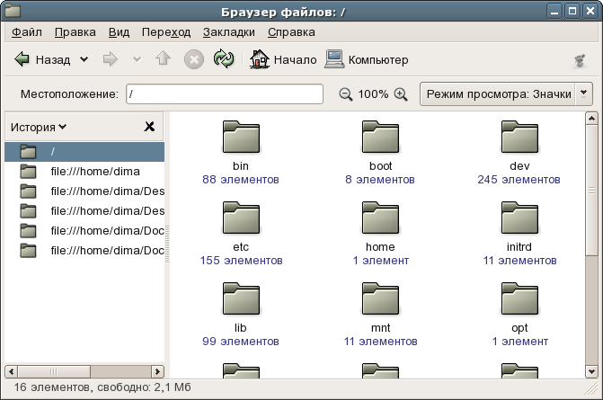
Task: Select file:///home/dima in history list
Action: [x=95, y=171]
